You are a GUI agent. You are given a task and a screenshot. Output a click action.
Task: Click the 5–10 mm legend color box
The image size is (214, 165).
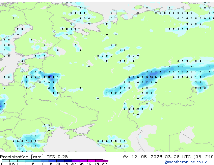click(x=37, y=161)
